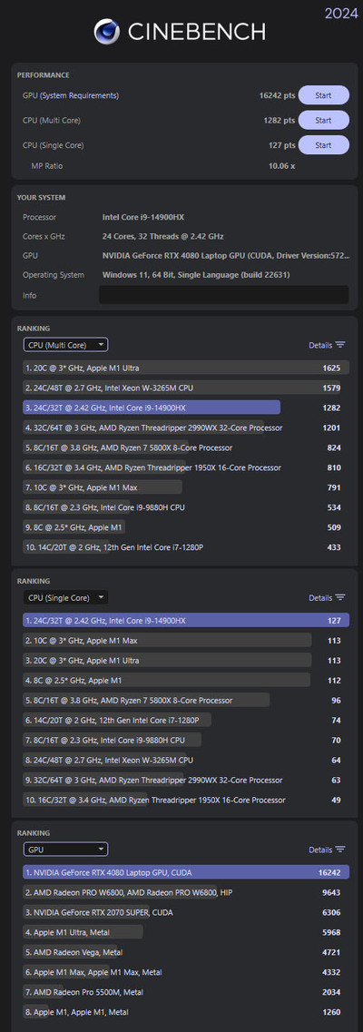
Task: Open the System Requirements link
Action: [x=80, y=95]
